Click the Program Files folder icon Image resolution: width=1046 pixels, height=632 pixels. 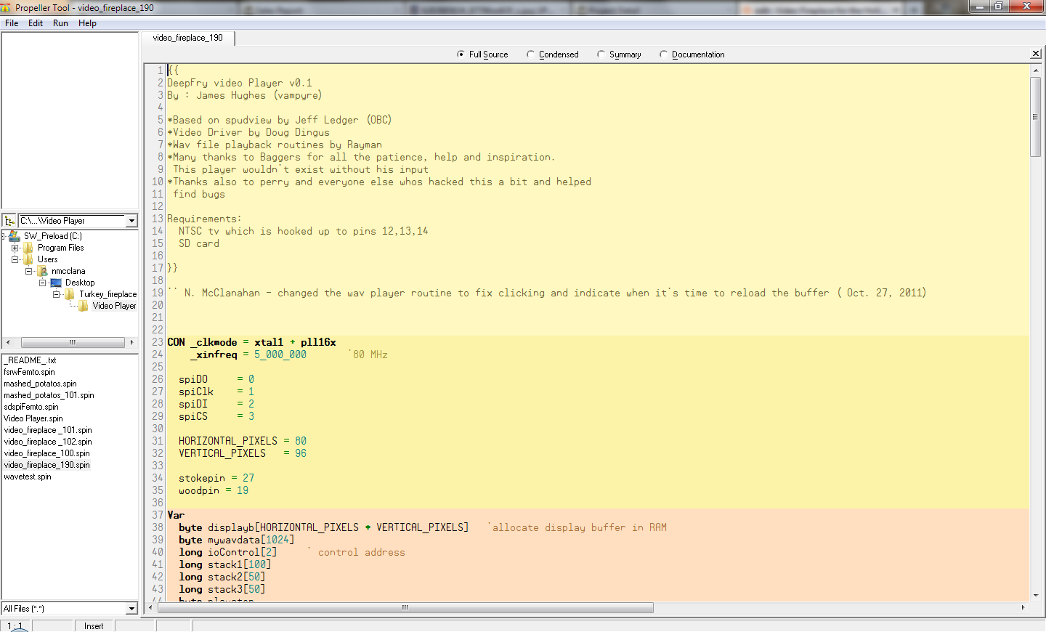tap(28, 248)
